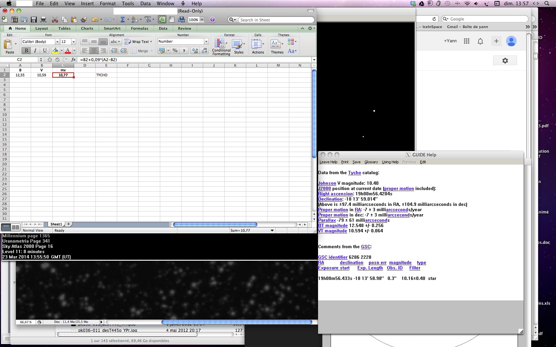Align cell text right
The width and height of the screenshot is (556, 347).
click(103, 51)
